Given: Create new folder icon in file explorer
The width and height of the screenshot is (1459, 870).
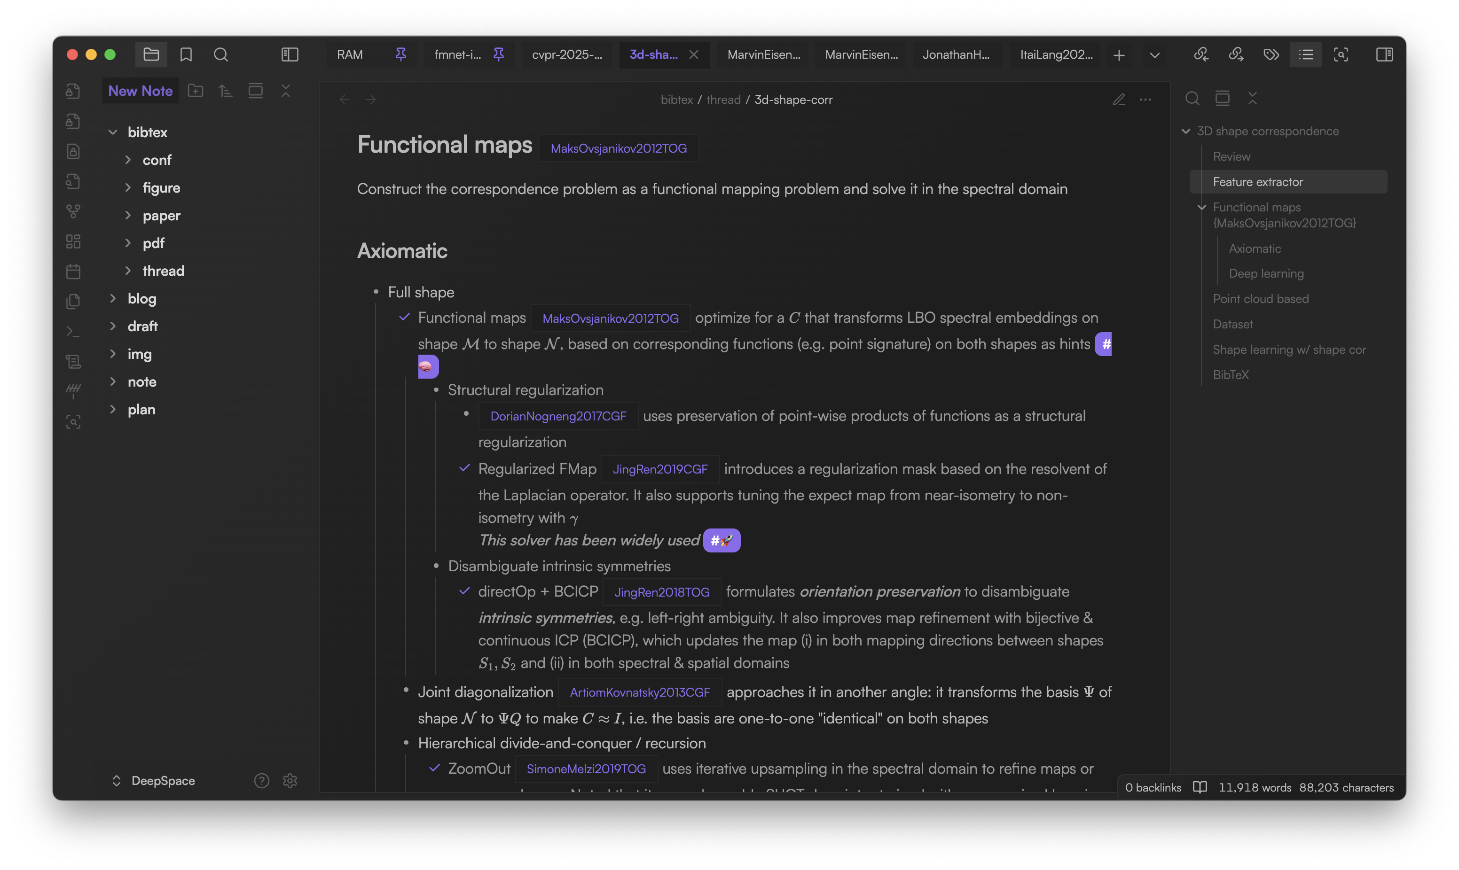Looking at the screenshot, I should pyautogui.click(x=195, y=91).
